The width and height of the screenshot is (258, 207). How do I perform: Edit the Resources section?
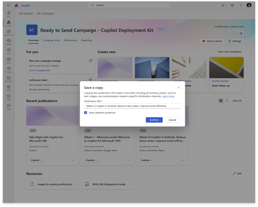coord(237,174)
